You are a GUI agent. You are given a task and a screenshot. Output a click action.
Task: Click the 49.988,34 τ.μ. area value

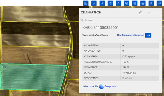(129, 73)
